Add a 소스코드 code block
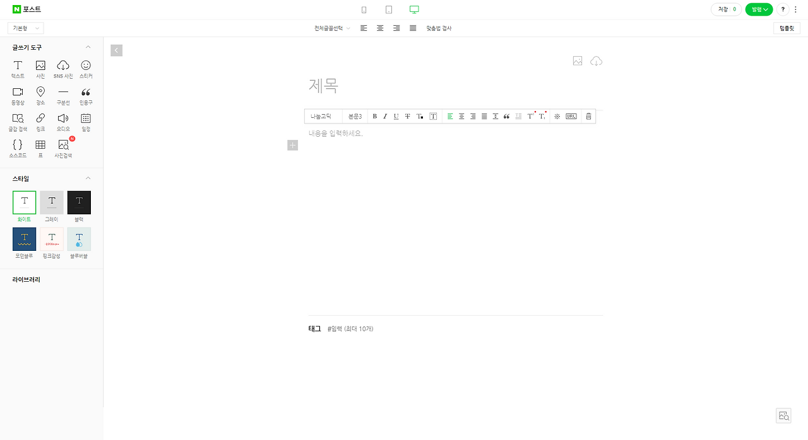808x440 pixels. [18, 148]
